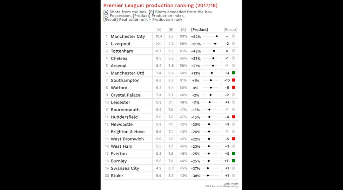The width and height of the screenshot is (343, 190).
Task: Click the green square beside Manchester Utd
Action: tap(234, 73)
